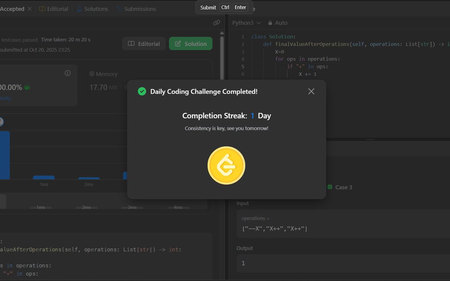
Task: Click the 2ms runtime bar
Action: [x=89, y=178]
